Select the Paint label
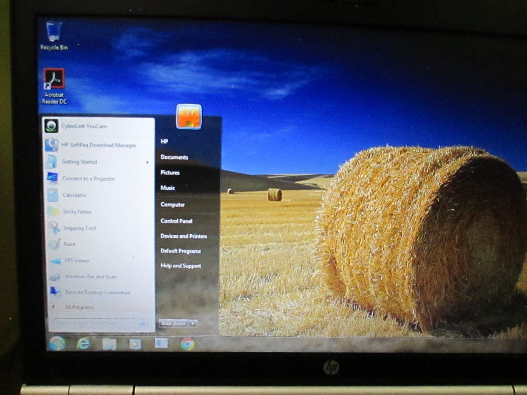 (x=69, y=244)
